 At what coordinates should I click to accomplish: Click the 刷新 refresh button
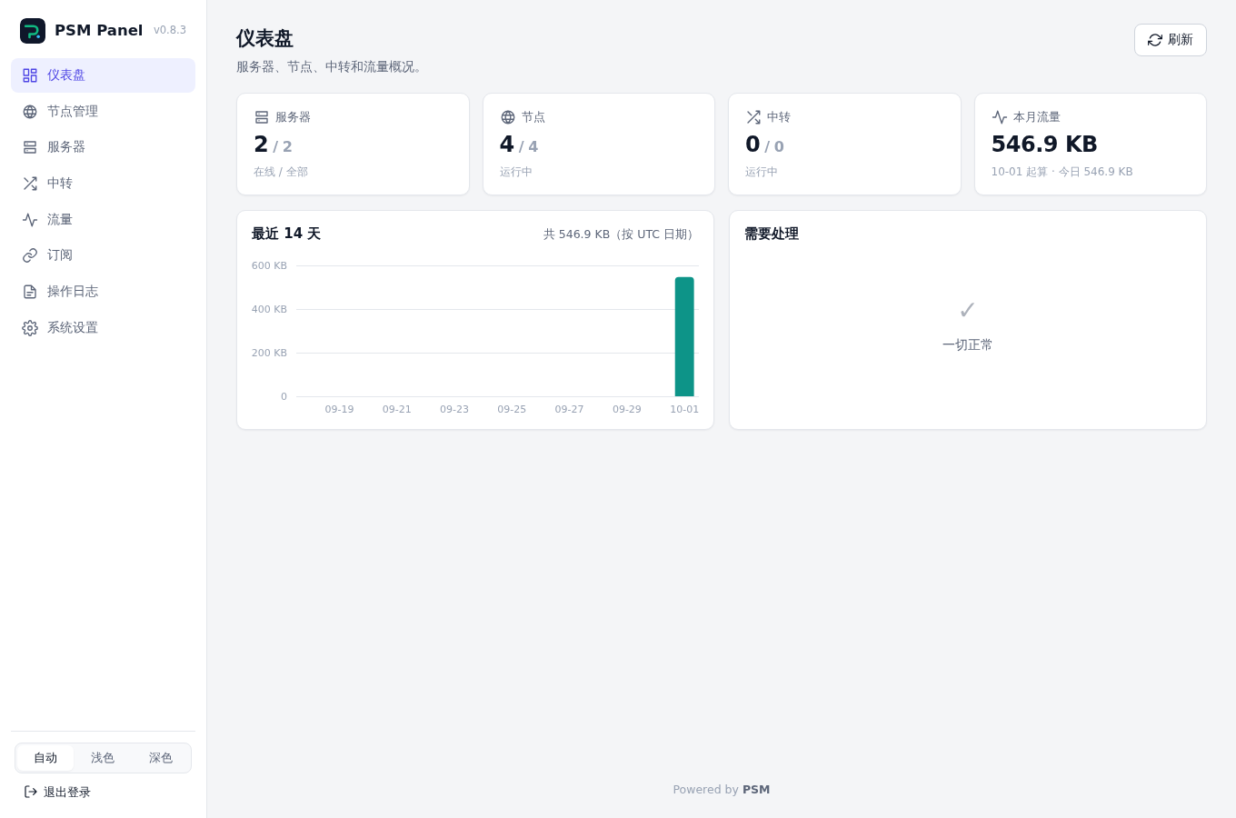1170,40
